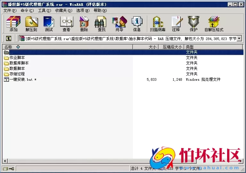Open the 工具(S) menu
The height and width of the screenshot is (173, 246).
pyautogui.click(x=45, y=11)
